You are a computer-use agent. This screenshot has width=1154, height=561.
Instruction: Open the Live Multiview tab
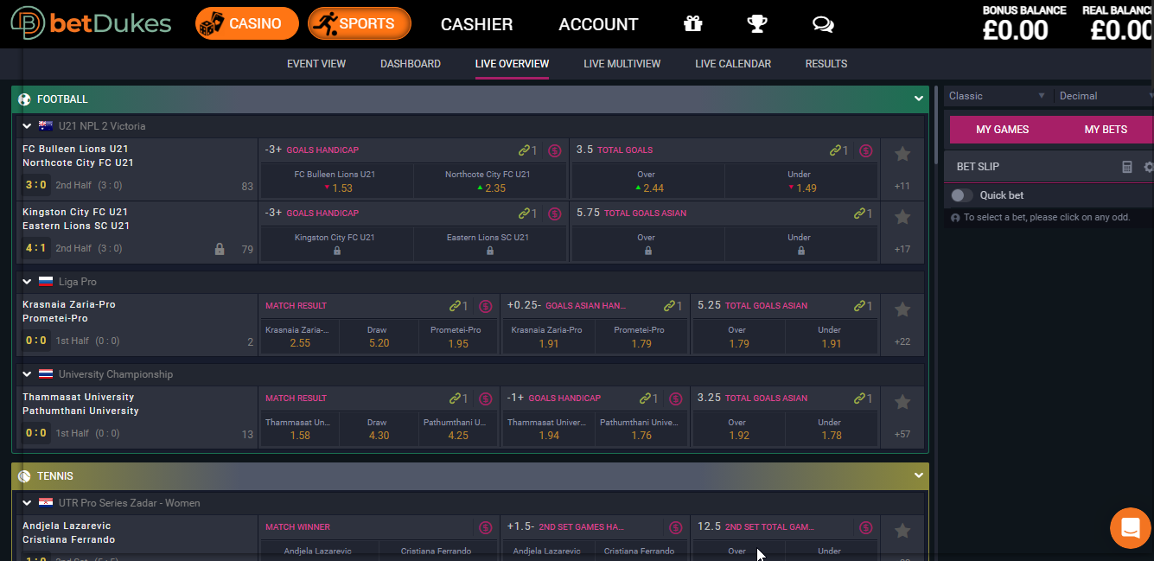click(x=622, y=64)
